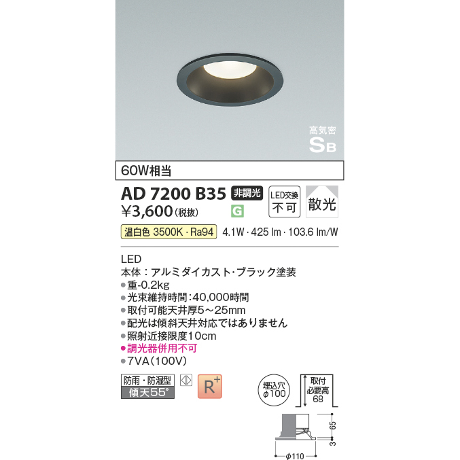Screen dimensions: 460x460
Task: Click the 高気密 SB mark
Action: [323, 139]
